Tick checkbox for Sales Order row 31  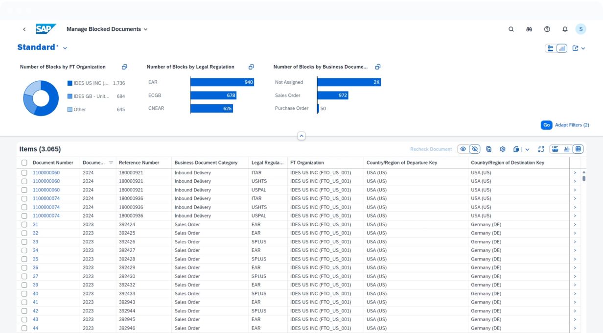coord(24,225)
